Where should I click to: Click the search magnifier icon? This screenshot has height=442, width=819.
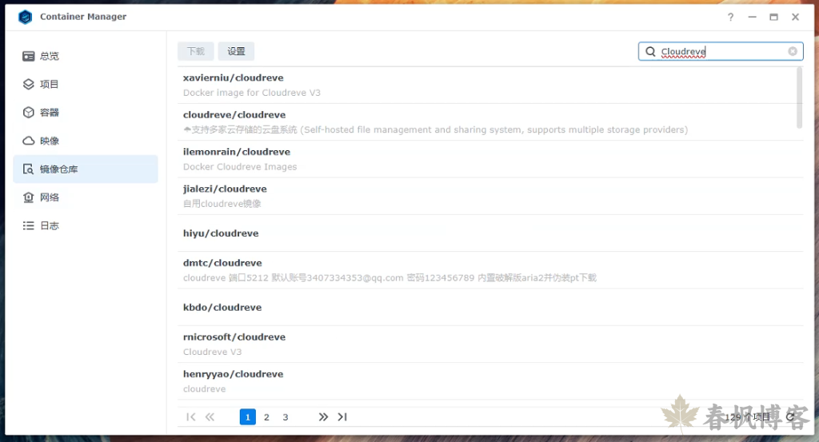point(650,51)
